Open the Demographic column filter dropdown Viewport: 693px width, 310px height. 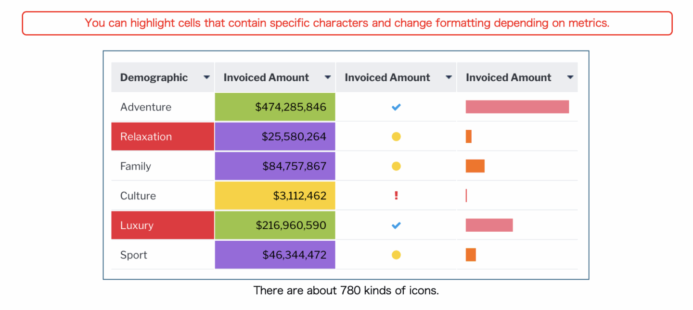206,77
